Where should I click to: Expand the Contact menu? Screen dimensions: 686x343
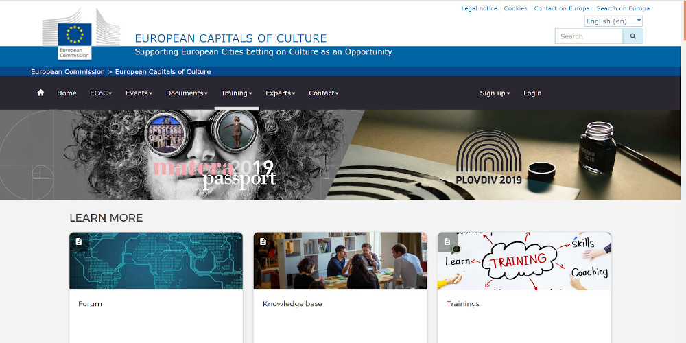click(x=324, y=93)
